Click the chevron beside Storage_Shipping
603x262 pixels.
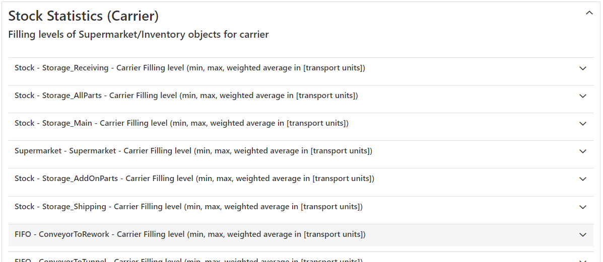[x=583, y=207]
